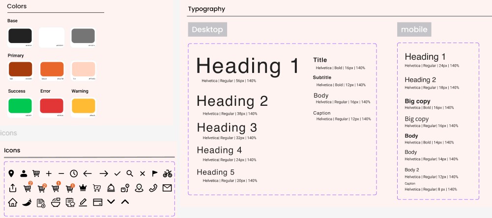Click the large Heading 1 desktop text
Screen dimensions: 492x218
tap(248, 66)
